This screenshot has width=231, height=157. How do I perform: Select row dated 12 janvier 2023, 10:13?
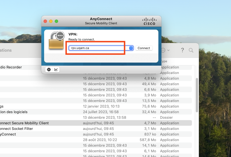tap(96, 106)
